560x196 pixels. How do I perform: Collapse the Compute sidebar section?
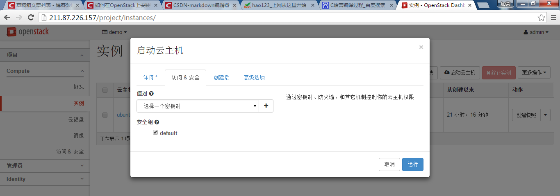pos(45,71)
